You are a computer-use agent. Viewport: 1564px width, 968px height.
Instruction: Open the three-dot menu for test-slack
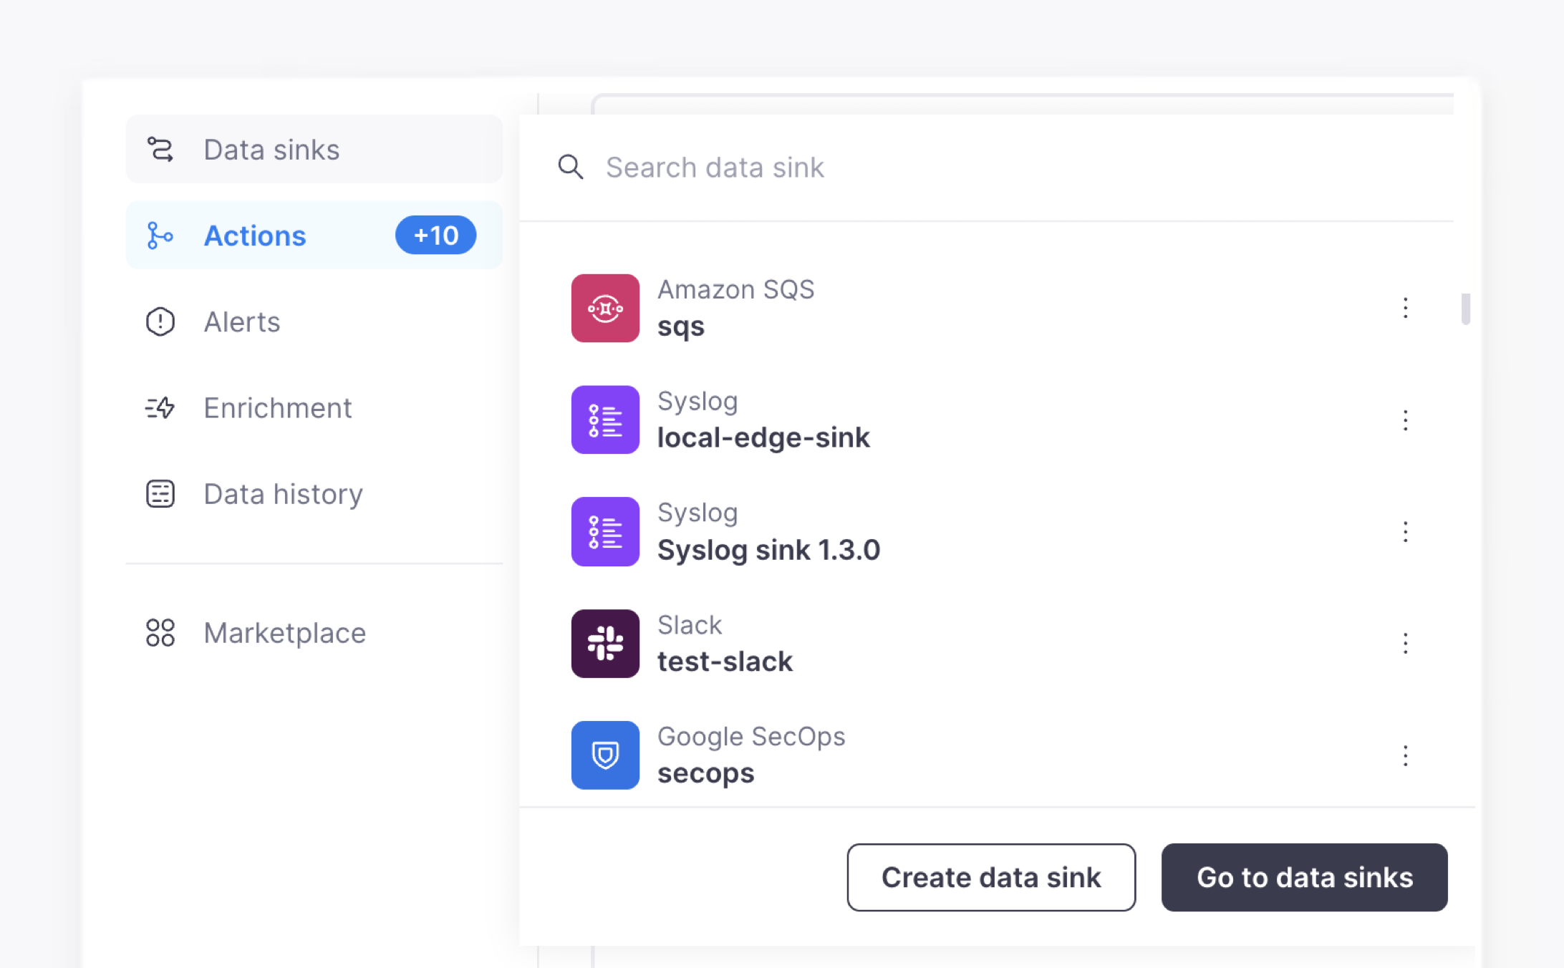tap(1405, 643)
